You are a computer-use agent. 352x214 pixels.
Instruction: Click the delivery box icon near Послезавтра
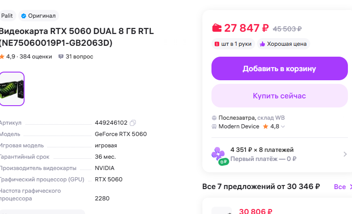(x=215, y=118)
